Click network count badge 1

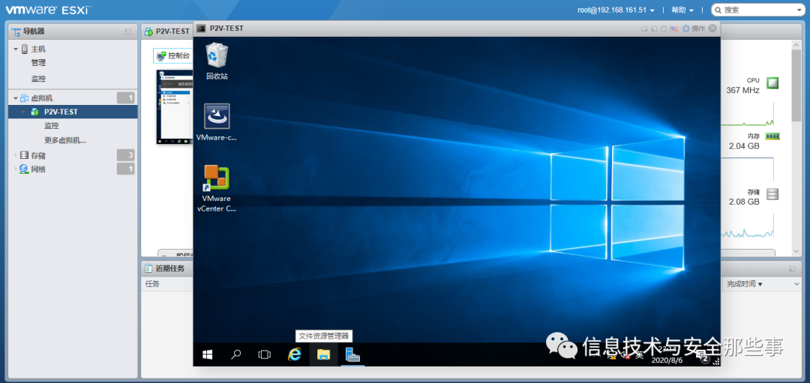[125, 169]
